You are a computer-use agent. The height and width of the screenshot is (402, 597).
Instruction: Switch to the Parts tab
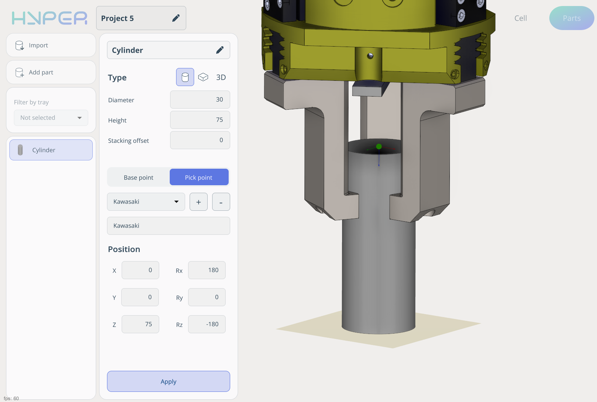571,18
